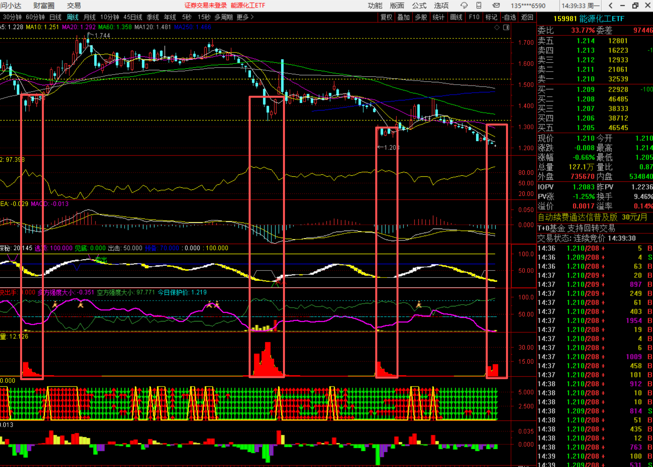Toggle 叠加 overlay mode
The image size is (653, 467).
point(404,17)
